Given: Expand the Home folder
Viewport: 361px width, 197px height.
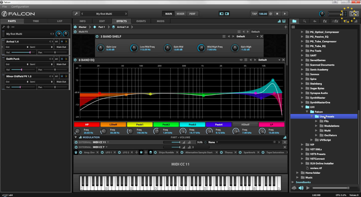Looking at the screenshot, I should pos(298,173).
